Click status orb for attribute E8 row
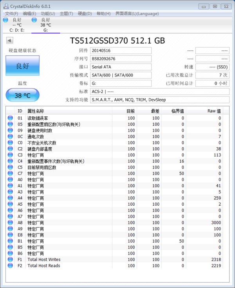235x288 pixels. tap(10, 235)
